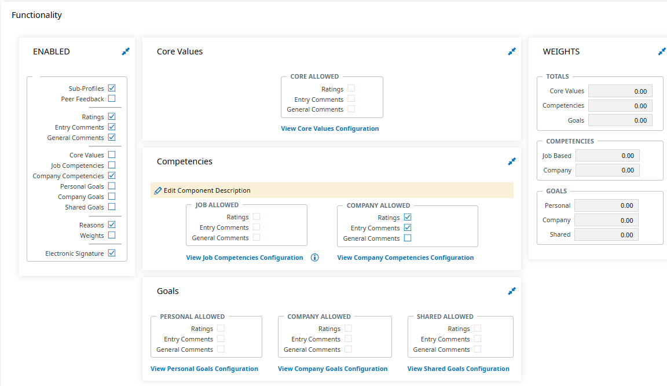Click Entry Comments checkbox under SHARED ALLOWED
The height and width of the screenshot is (386, 667).
(478, 339)
